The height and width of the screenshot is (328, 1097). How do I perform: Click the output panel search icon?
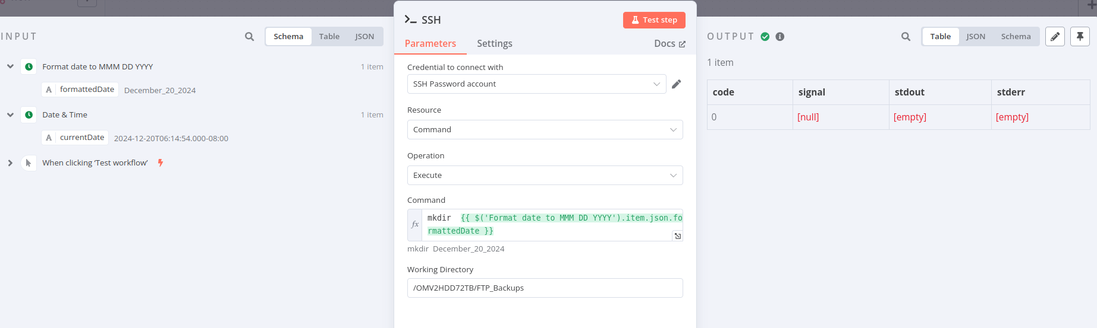(x=906, y=37)
